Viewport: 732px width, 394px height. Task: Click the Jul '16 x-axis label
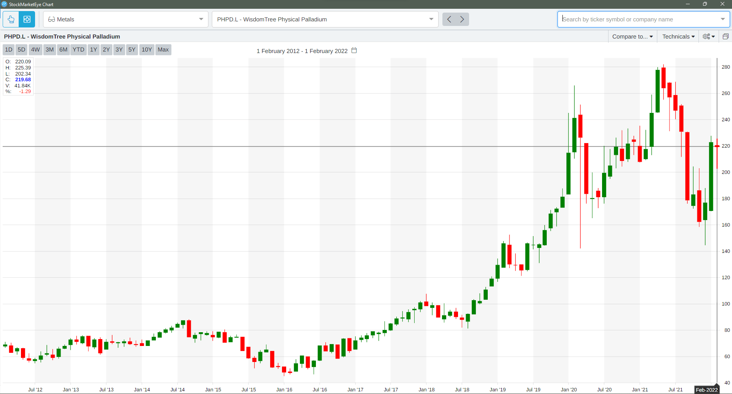pyautogui.click(x=320, y=390)
